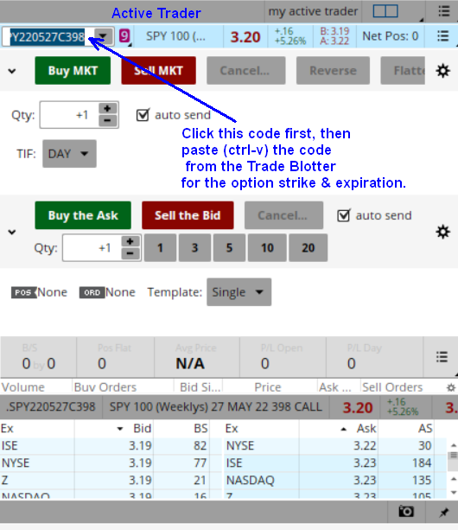Sort by Bid column arrow
The width and height of the screenshot is (458, 530).
click(119, 429)
